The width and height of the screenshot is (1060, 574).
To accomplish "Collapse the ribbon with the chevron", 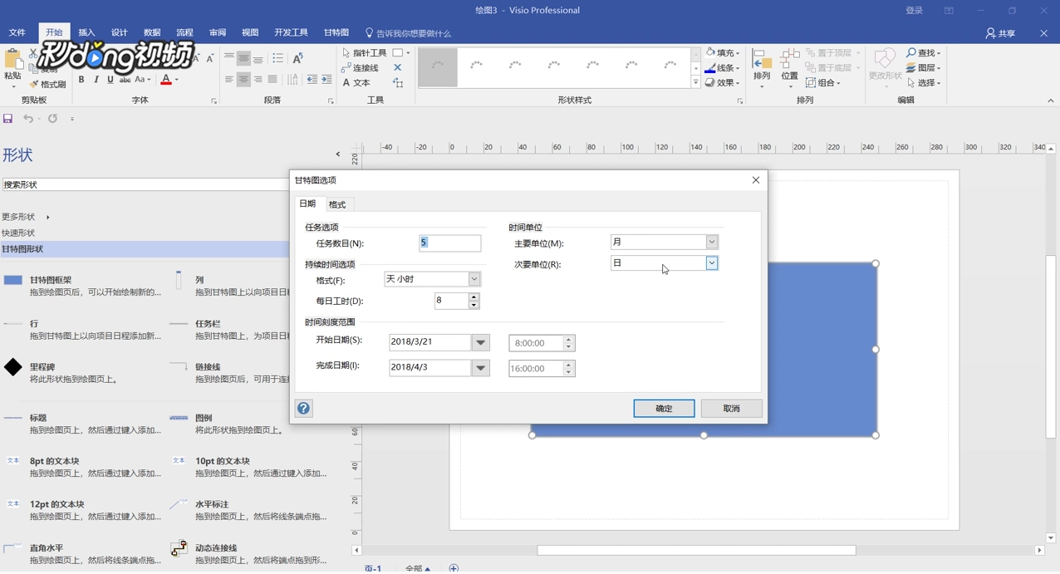I will click(x=1050, y=101).
